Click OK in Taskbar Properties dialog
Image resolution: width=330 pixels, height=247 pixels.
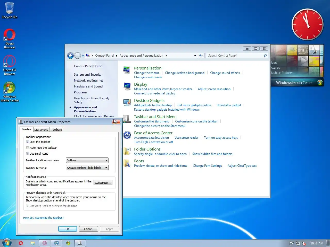click(x=68, y=229)
